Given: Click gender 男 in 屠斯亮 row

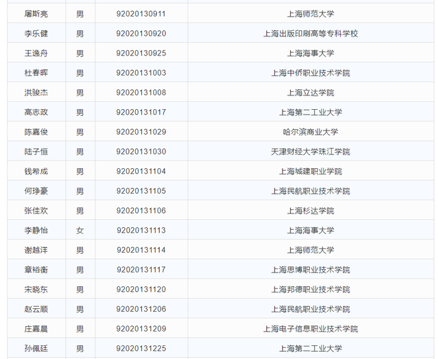Looking at the screenshot, I should [x=80, y=14].
